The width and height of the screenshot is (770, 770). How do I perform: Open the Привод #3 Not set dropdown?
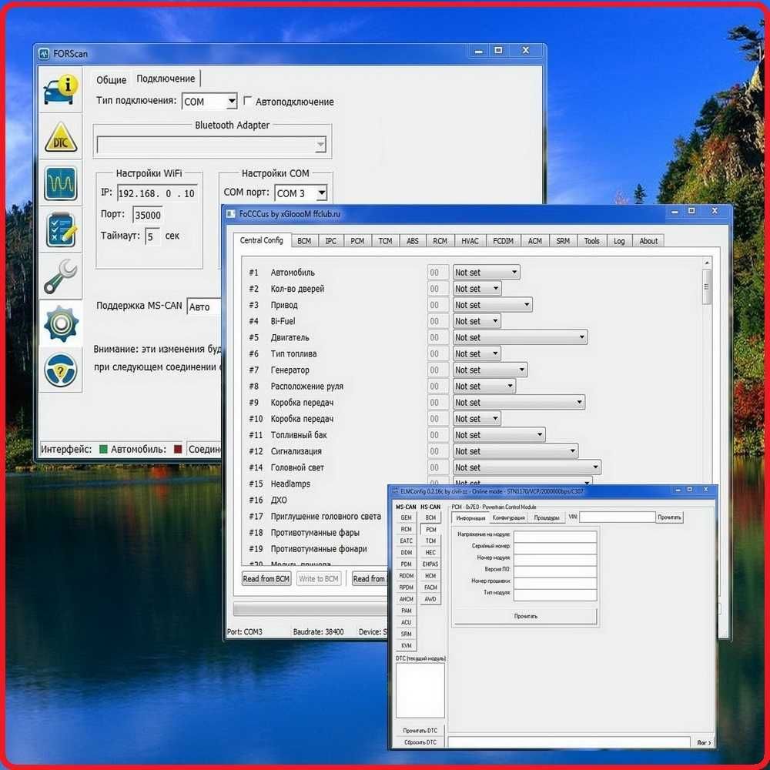point(493,305)
